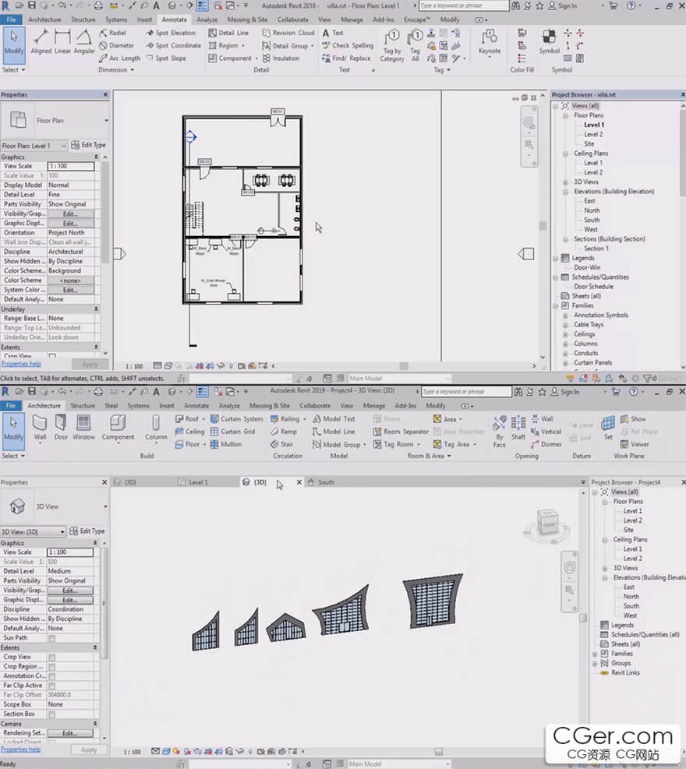The image size is (686, 769).
Task: Click Edit for Visibility/Graphics in upper Properties
Action: (71, 213)
